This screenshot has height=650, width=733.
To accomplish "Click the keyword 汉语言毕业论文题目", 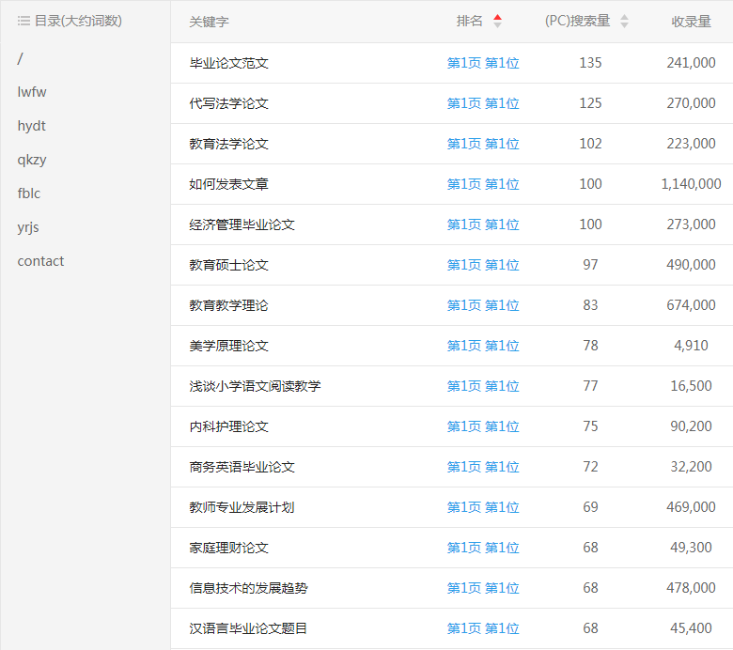I will click(248, 628).
